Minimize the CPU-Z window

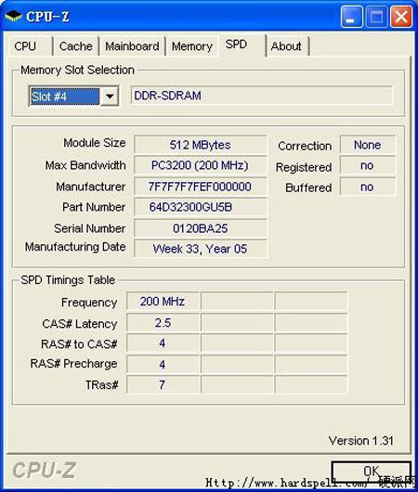[x=351, y=16]
